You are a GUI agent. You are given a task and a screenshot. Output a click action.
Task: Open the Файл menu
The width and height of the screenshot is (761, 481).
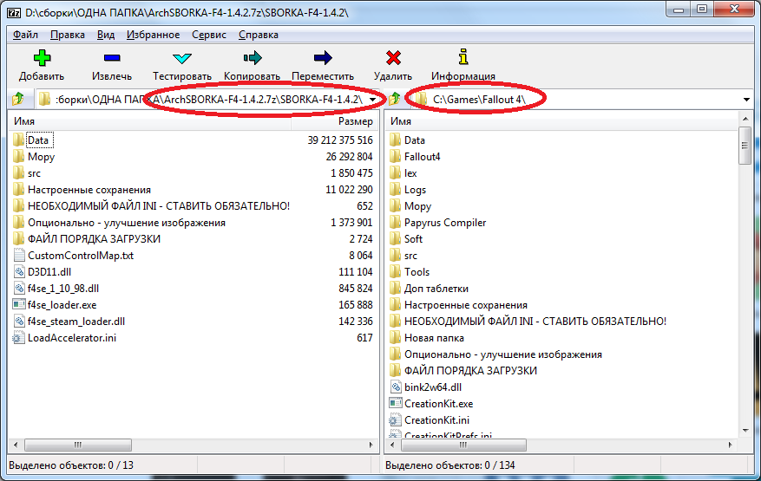point(25,35)
